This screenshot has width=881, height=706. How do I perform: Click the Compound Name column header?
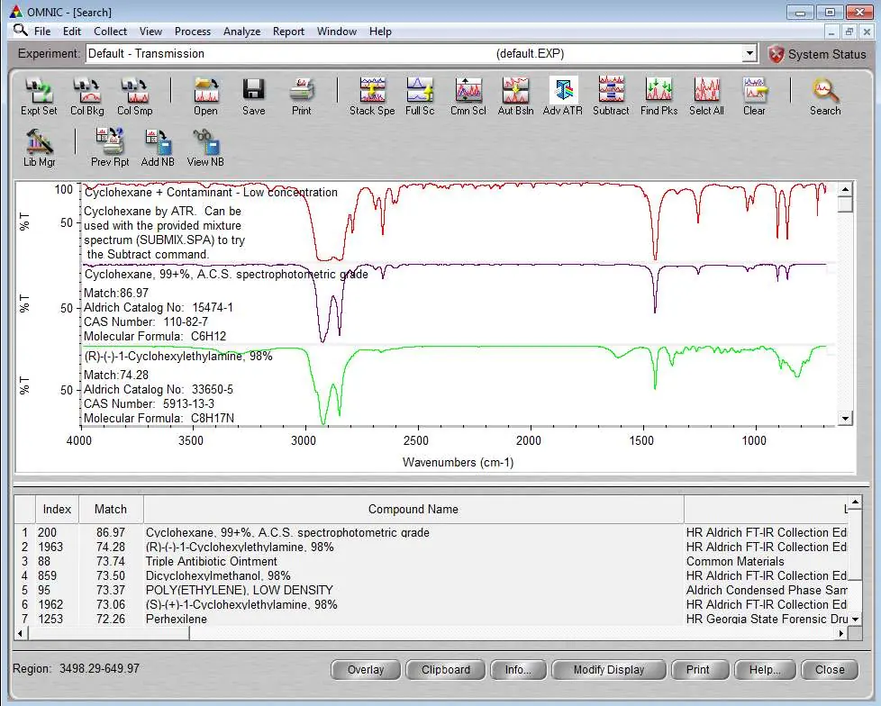(x=413, y=510)
